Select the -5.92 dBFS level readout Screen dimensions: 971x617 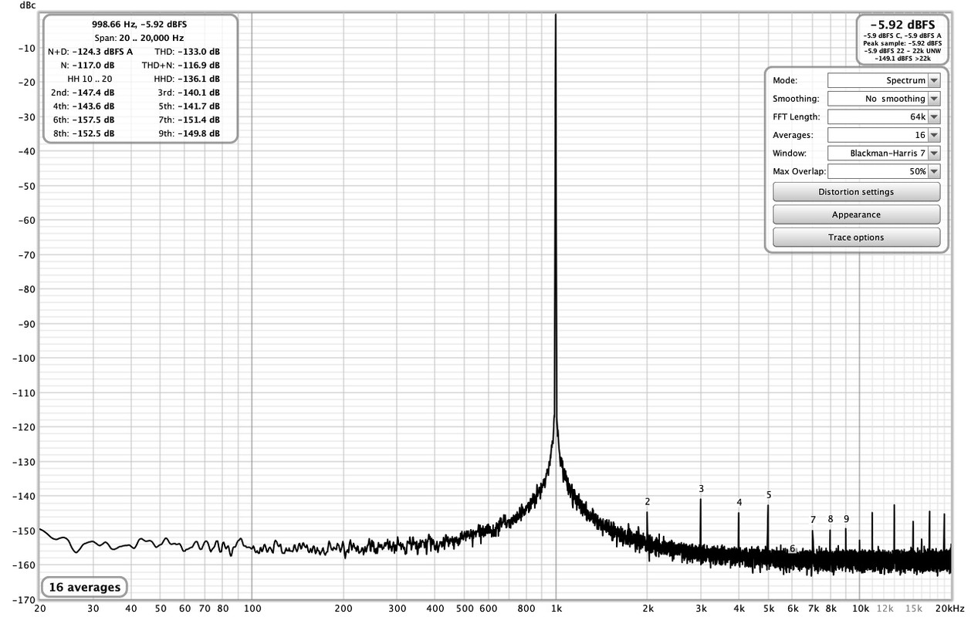902,25
